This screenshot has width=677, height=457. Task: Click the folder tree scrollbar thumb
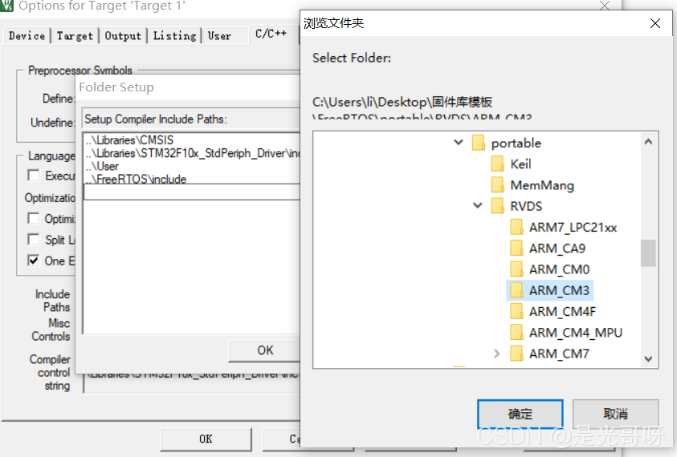pos(648,253)
